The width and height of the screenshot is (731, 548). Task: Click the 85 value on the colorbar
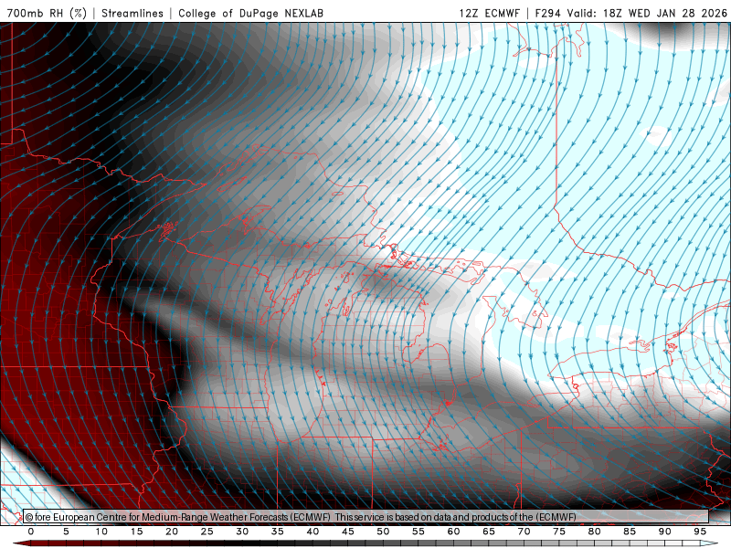(x=630, y=532)
